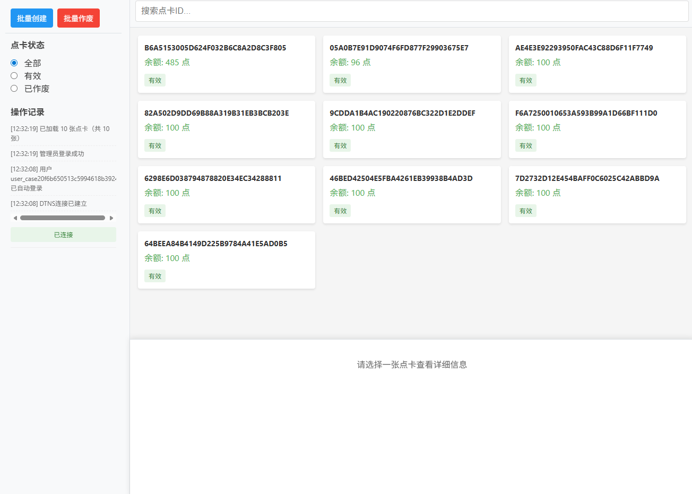This screenshot has width=692, height=494.
Task: Click the 有效 badge on card 6298E6D038794878820E34EC34288811
Action: tap(155, 211)
